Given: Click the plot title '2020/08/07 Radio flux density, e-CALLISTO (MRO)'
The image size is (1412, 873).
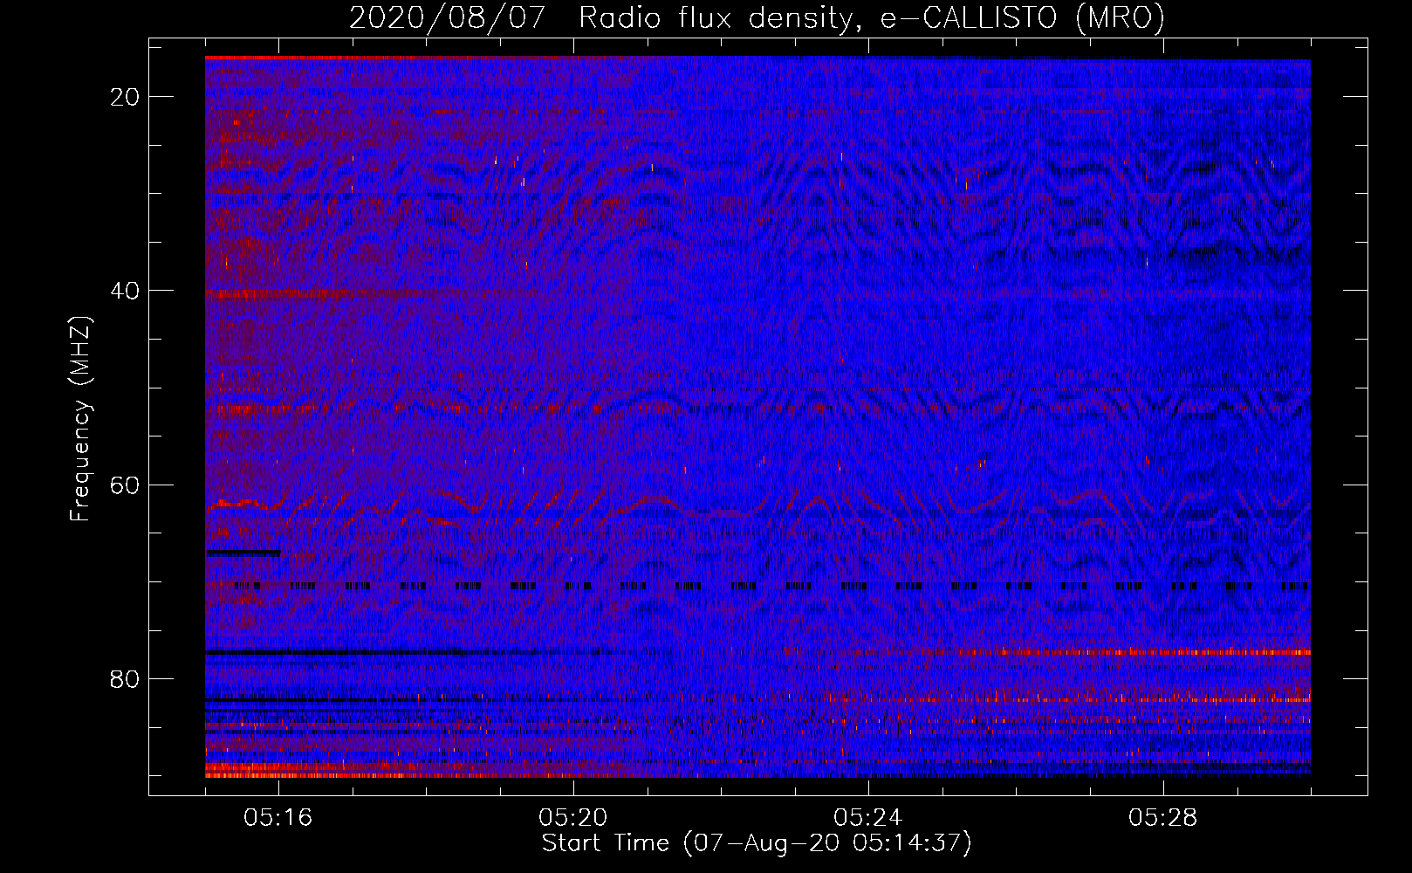Looking at the screenshot, I should pos(757,18).
